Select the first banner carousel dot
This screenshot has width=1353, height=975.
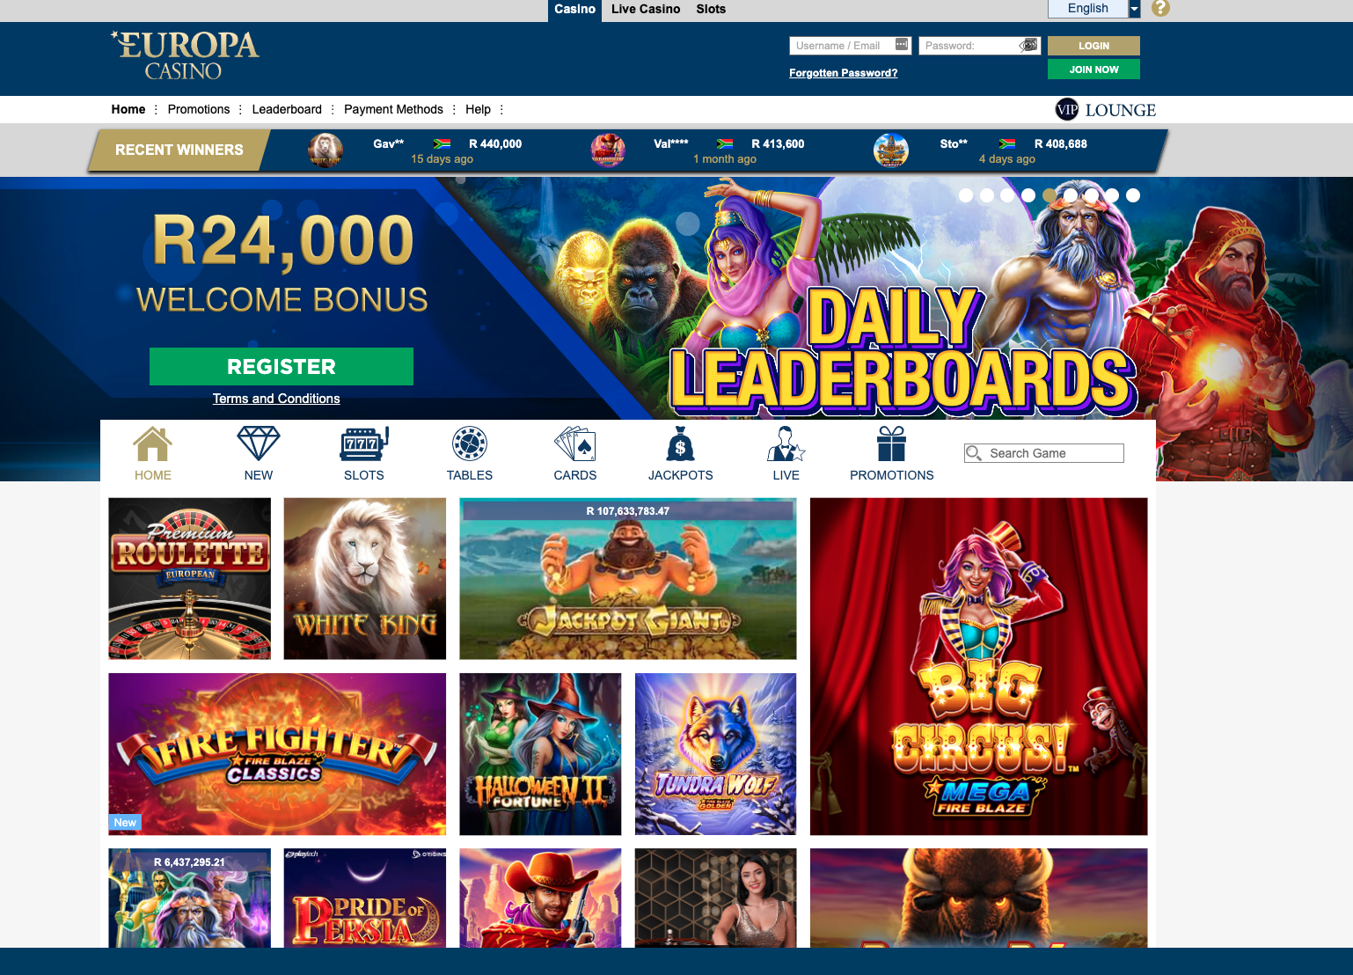pos(966,195)
